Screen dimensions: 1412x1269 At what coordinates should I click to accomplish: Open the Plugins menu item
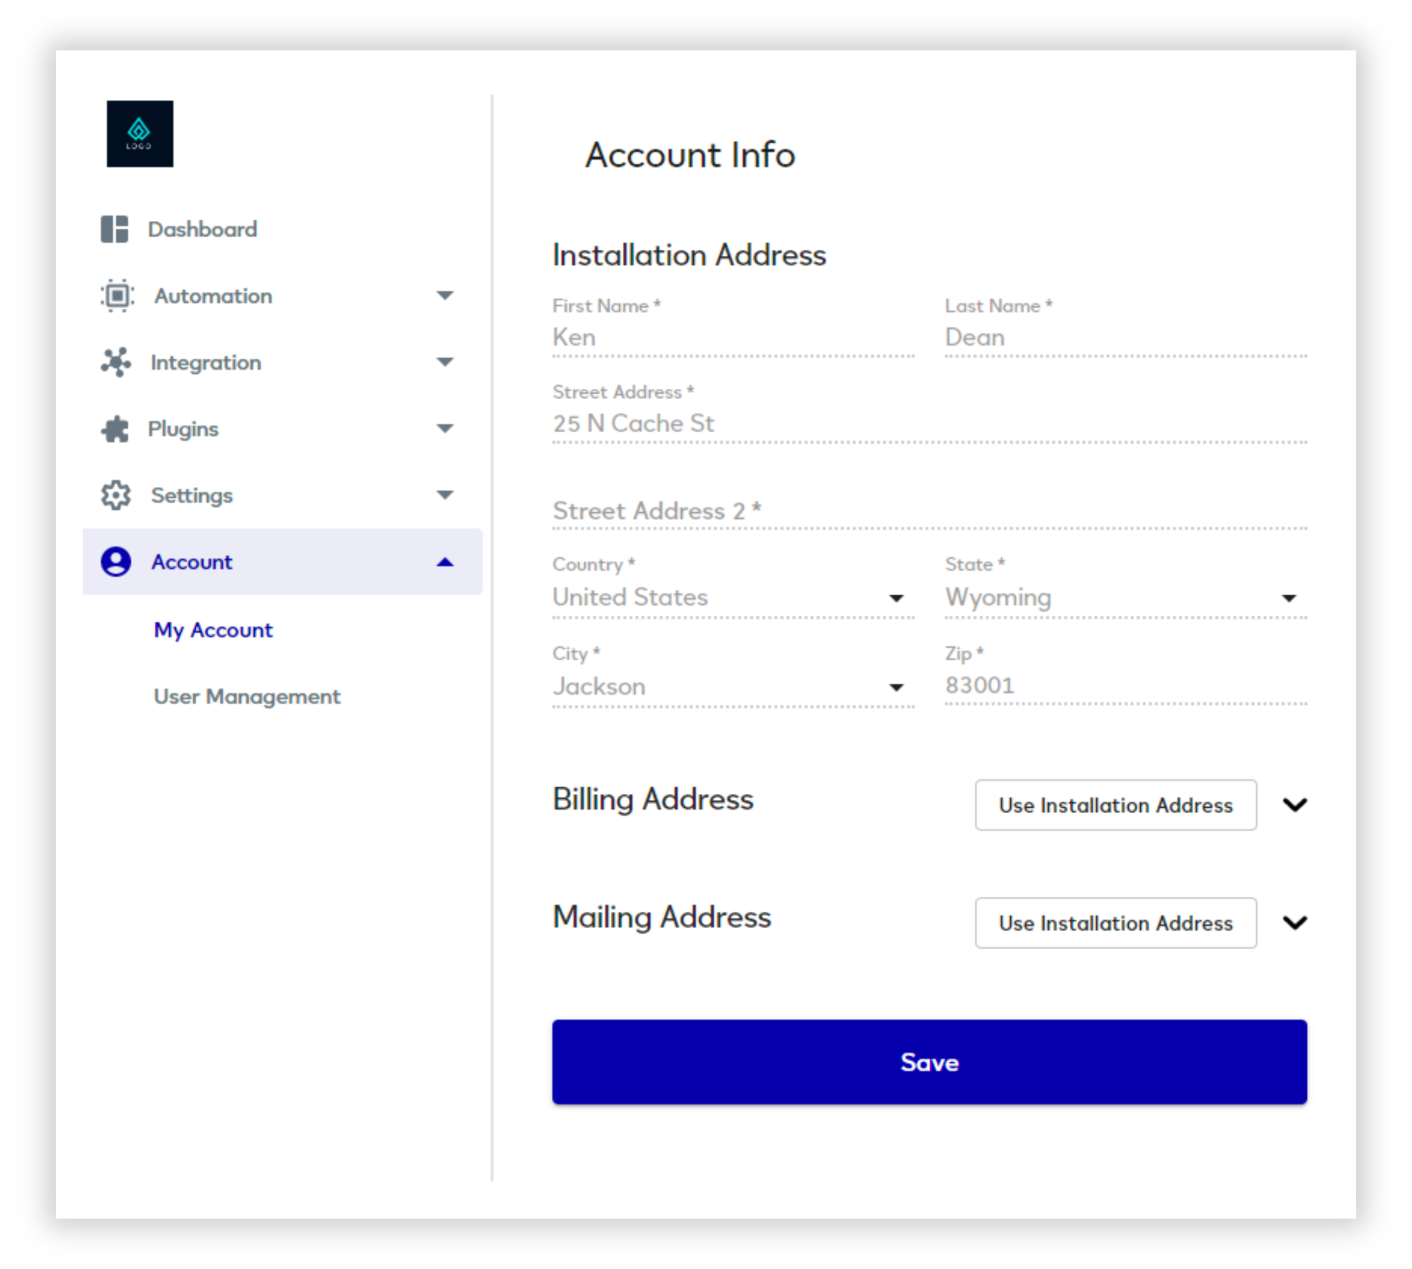[x=282, y=429]
